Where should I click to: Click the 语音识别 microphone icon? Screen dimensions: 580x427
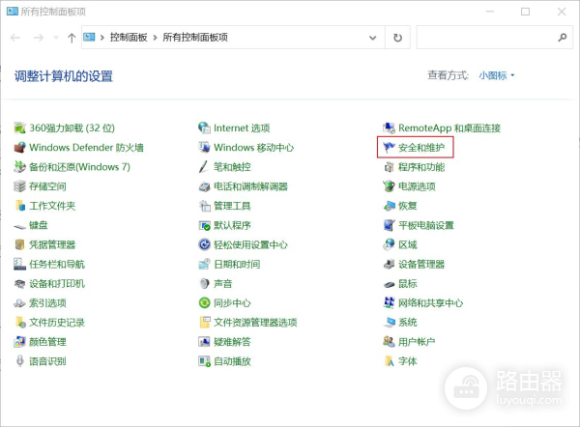point(19,360)
